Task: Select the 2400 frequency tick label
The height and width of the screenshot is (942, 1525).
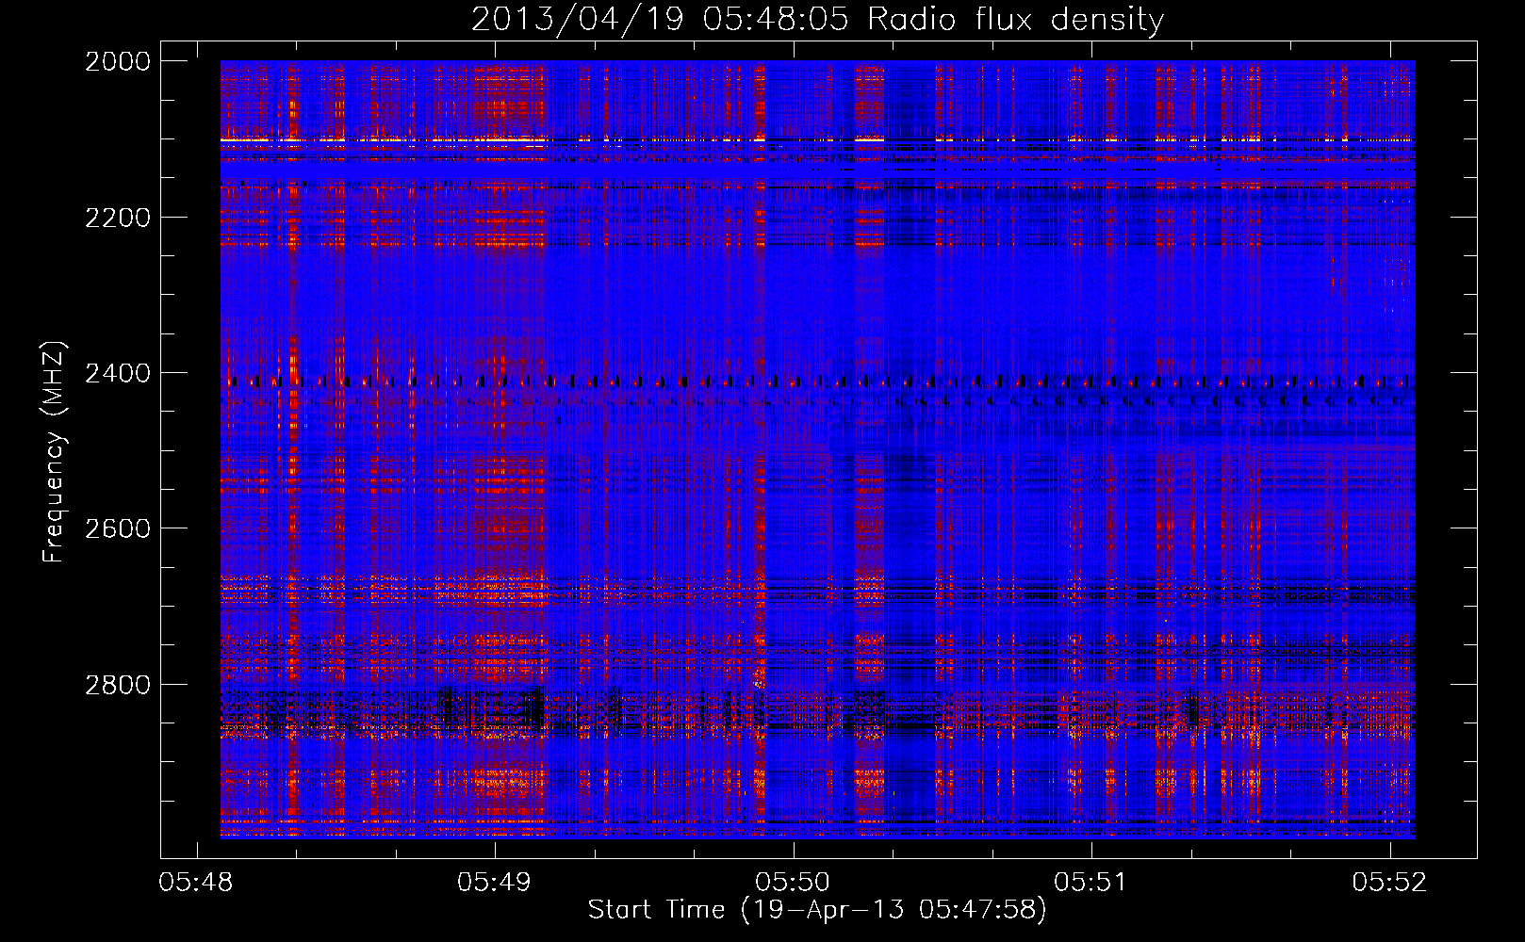Action: [118, 373]
